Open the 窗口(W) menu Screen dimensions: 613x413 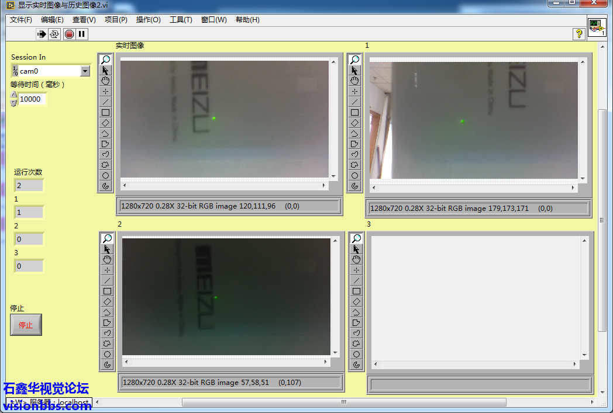[213, 20]
